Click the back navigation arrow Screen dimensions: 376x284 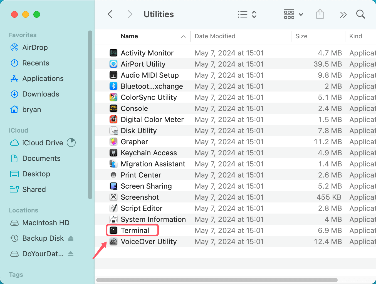click(110, 14)
